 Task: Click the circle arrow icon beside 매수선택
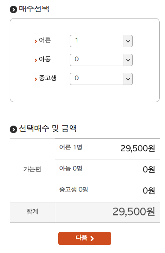[x=13, y=10]
